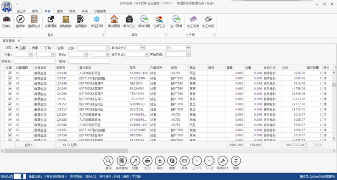This screenshot has height=180, width=337.
Task: Click the 查询 search icon at bottom
Action: click(x=108, y=161)
